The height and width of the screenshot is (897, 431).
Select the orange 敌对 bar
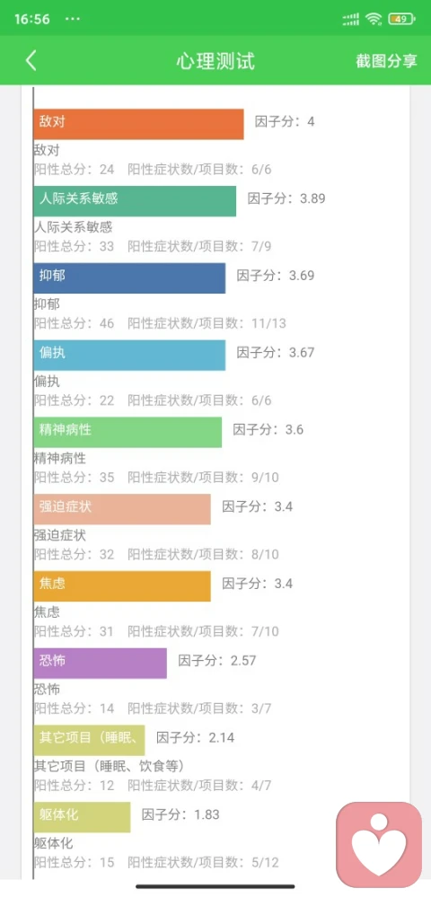(138, 124)
